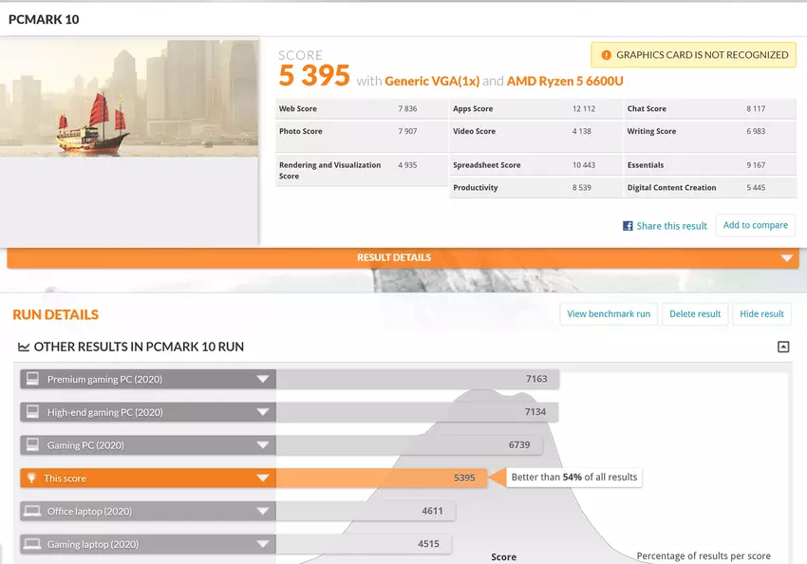Image resolution: width=807 pixels, height=564 pixels.
Task: Expand the This score dropdown arrow
Action: click(263, 479)
